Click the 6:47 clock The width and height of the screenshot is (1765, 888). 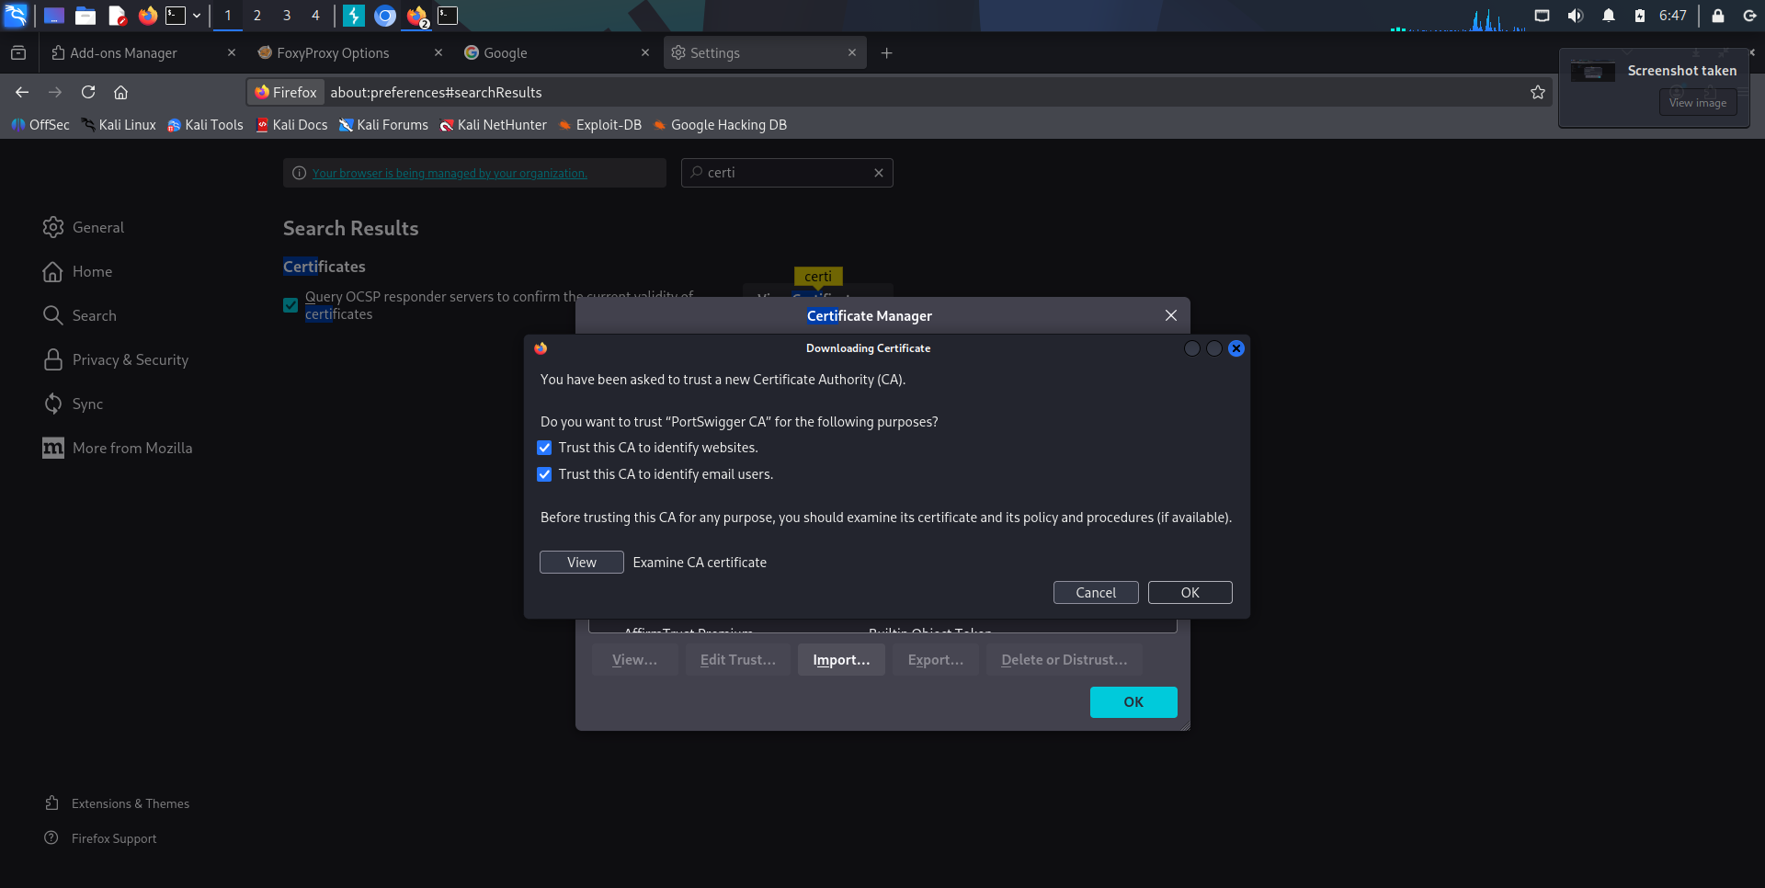(1673, 16)
